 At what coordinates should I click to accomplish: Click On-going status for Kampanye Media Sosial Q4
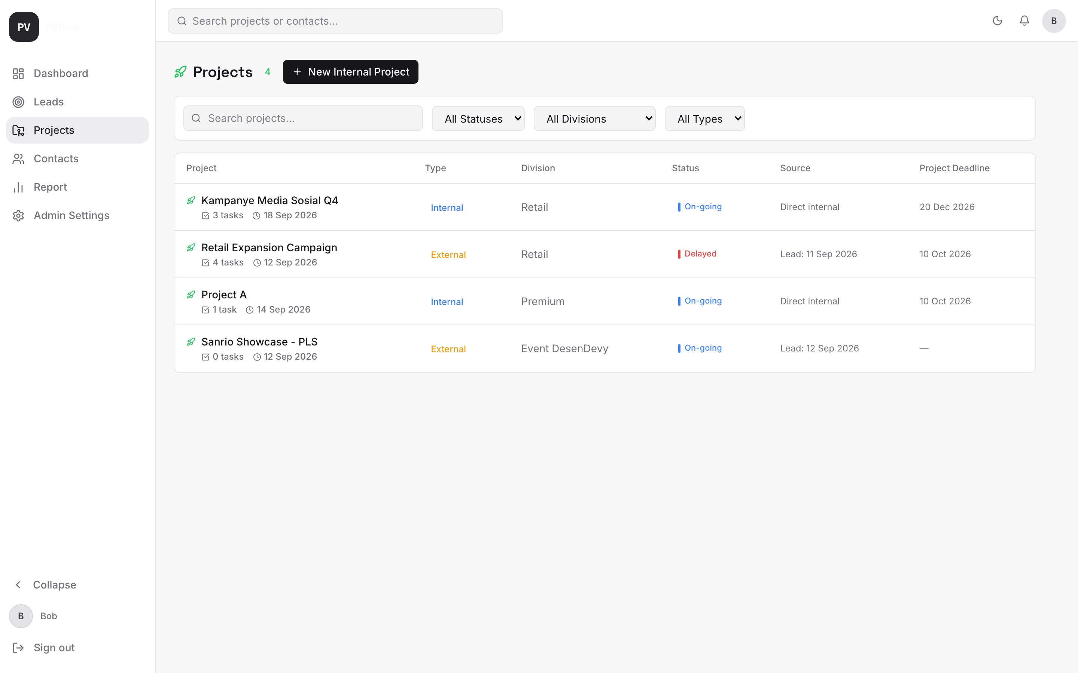(x=700, y=206)
